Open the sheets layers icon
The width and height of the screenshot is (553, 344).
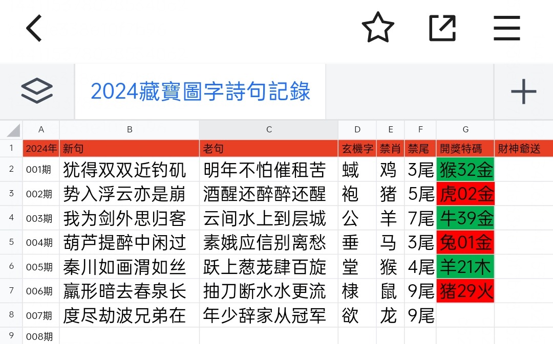click(36, 90)
